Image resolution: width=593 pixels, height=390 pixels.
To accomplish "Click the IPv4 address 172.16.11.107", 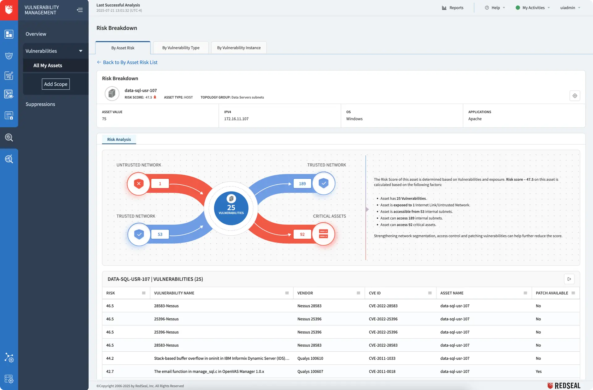I will [236, 119].
